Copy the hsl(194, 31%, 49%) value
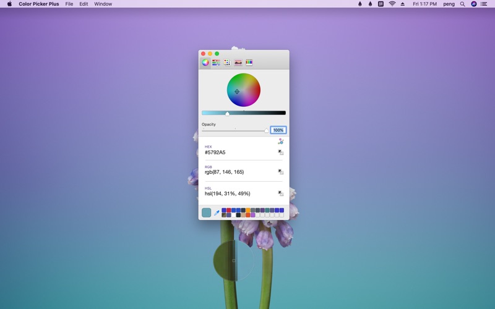 [281, 193]
